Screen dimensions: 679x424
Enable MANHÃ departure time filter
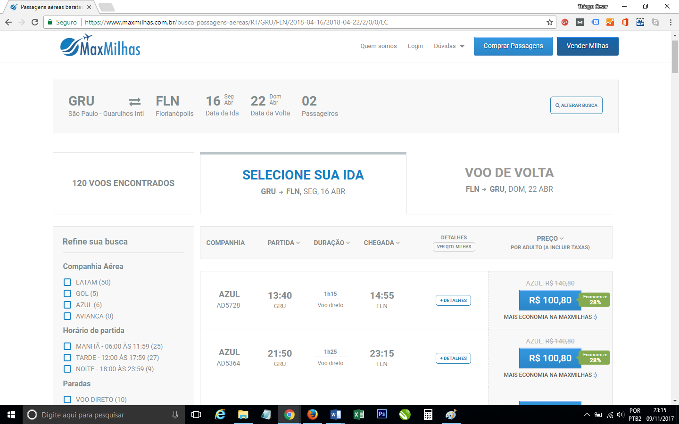pyautogui.click(x=67, y=346)
